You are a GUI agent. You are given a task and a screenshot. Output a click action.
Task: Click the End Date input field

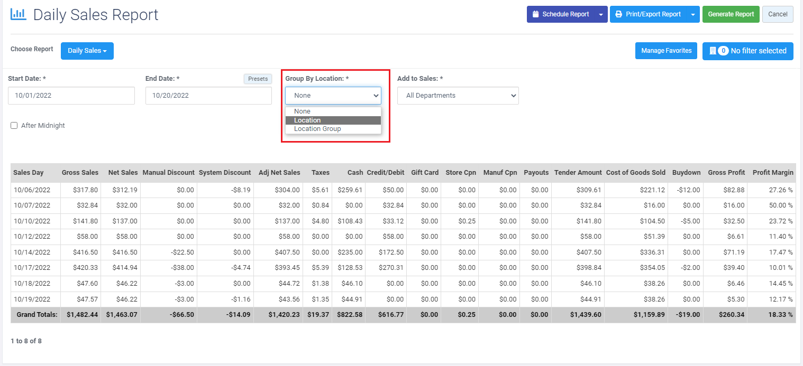tap(208, 96)
